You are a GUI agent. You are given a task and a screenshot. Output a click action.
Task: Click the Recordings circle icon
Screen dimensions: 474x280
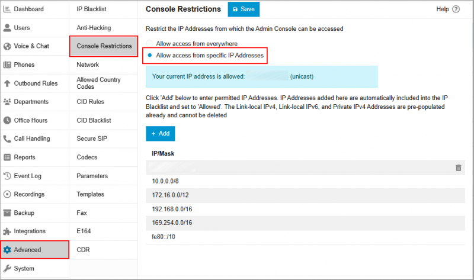[7, 194]
